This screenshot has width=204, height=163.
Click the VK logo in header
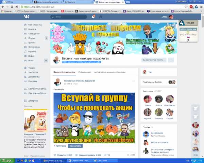point(27,17)
